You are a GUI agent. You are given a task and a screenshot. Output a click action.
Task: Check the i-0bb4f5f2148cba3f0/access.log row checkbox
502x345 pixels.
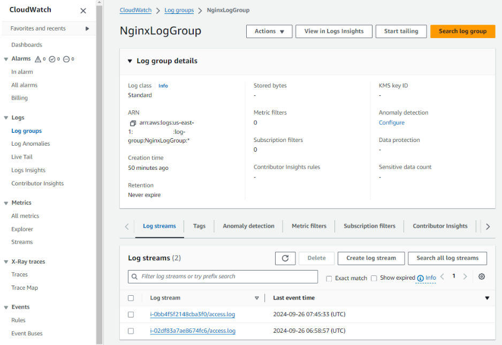click(131, 314)
